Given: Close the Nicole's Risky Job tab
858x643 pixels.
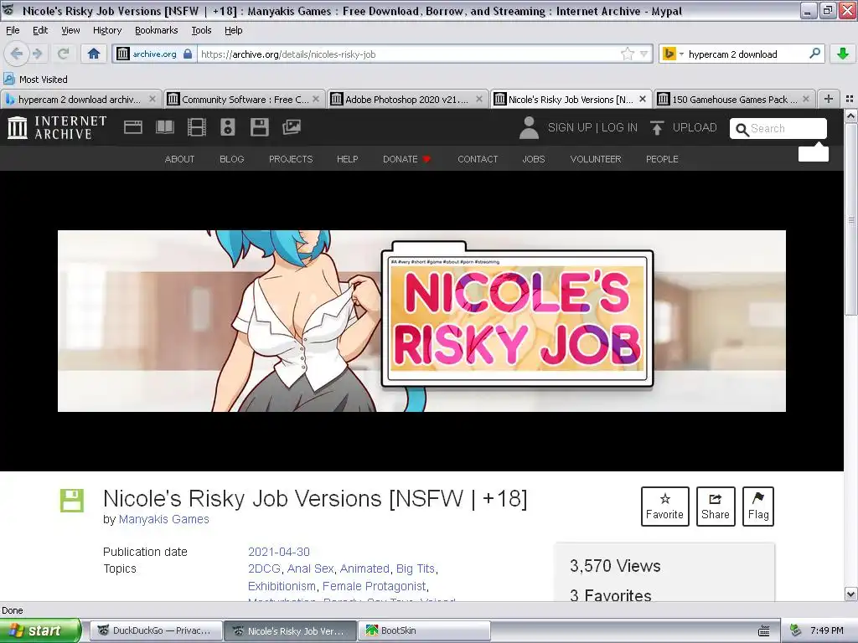Looking at the screenshot, I should pyautogui.click(x=643, y=99).
